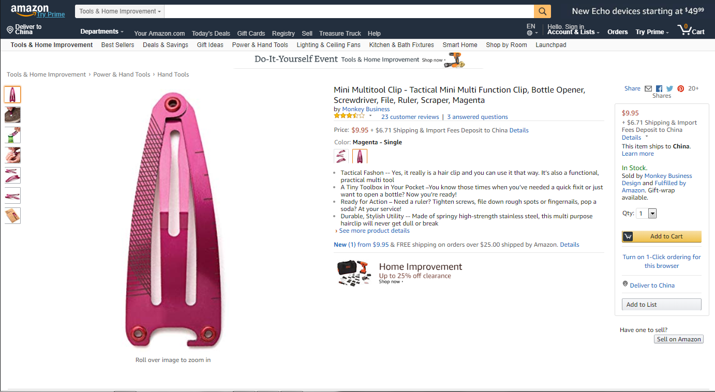The height and width of the screenshot is (392, 715).
Task: Select the two-pack color swatch option
Action: (341, 156)
